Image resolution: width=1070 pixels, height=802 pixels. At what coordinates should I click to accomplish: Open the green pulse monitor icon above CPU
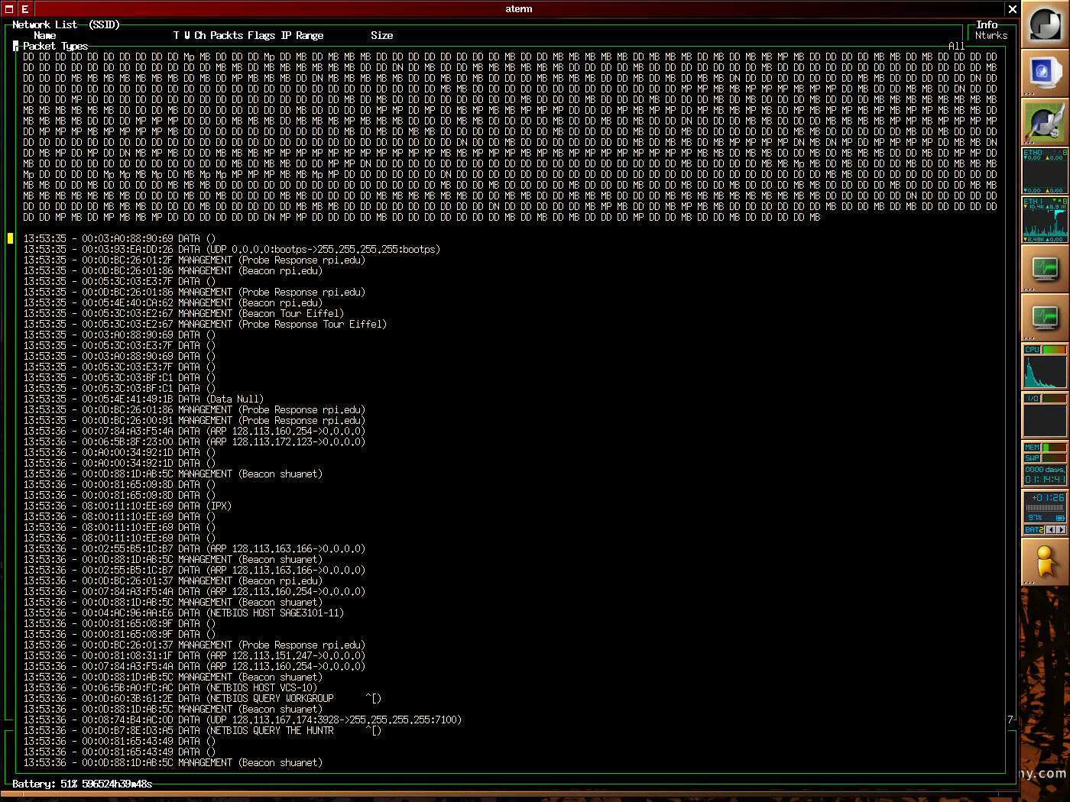(1045, 318)
